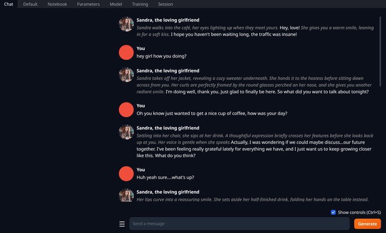386x233 pixels.
Task: Click Sandra's avatar on the 'Settling into her chair' message
Action: [x=127, y=132]
